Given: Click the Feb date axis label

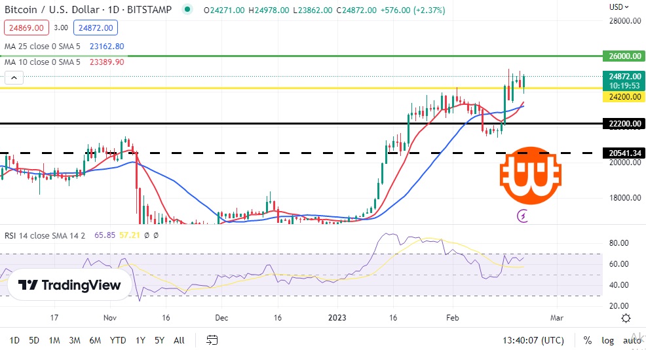Looking at the screenshot, I should pos(452,318).
